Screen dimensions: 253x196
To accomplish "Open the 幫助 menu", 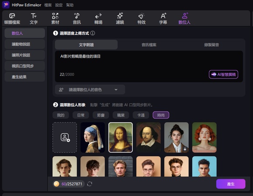I will [x=70, y=5].
